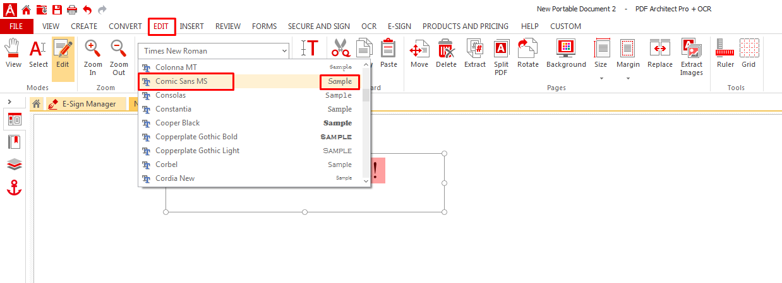
Task: Click the font list scrollbar thumb
Action: [x=365, y=95]
